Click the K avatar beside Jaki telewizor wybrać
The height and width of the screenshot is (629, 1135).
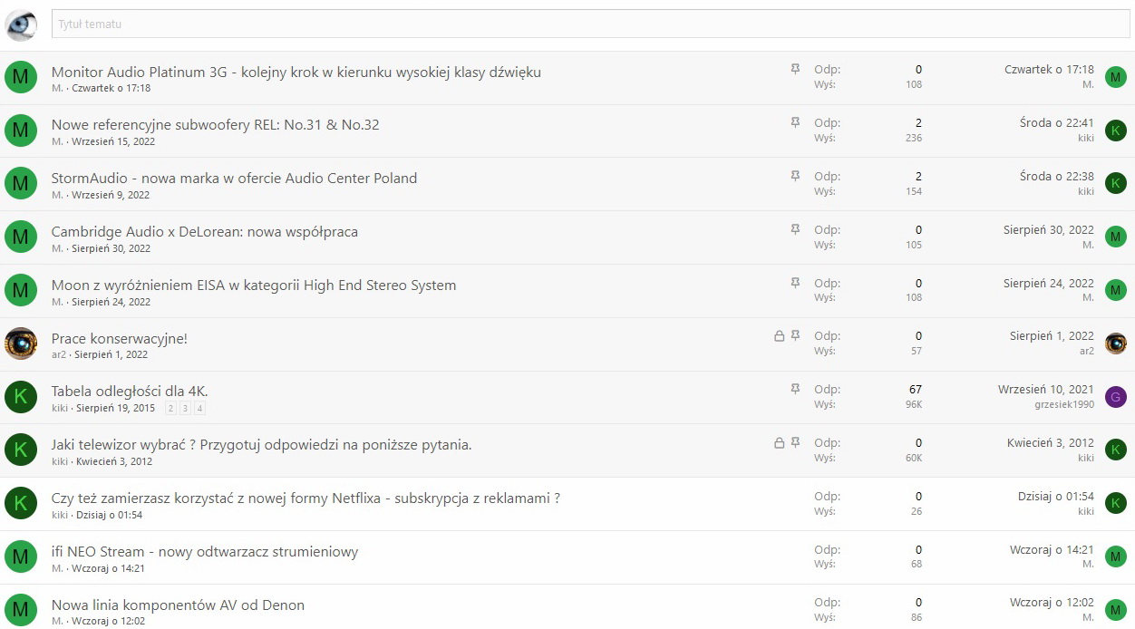coord(21,450)
